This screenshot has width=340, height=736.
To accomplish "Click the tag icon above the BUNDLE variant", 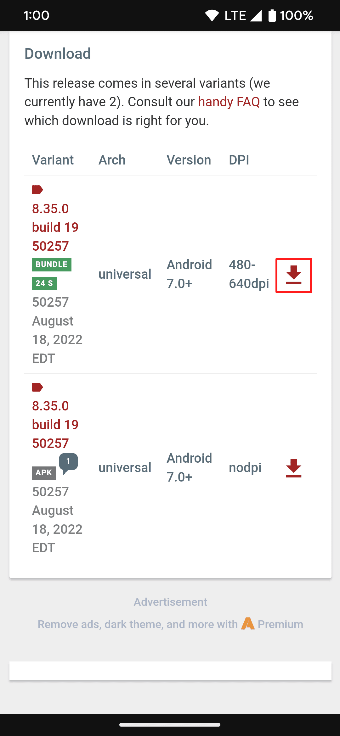I will pos(37,190).
